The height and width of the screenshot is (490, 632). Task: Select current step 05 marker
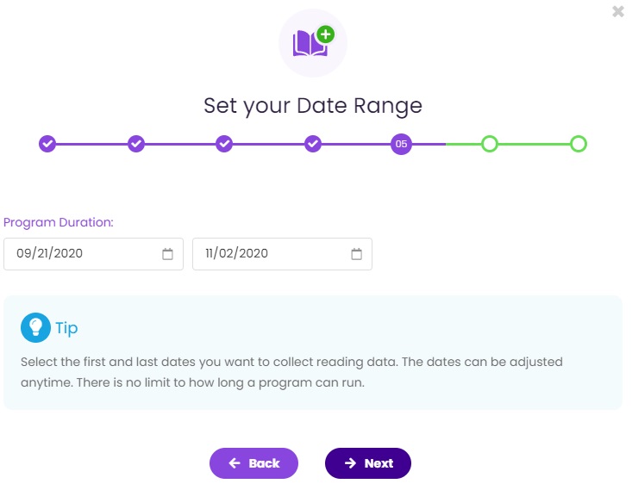[x=401, y=144]
